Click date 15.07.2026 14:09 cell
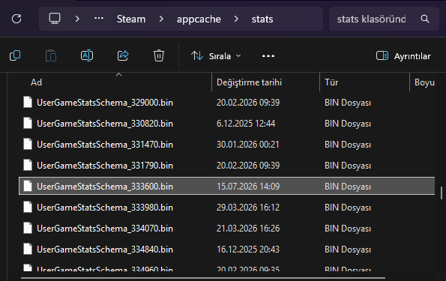446x281 pixels. point(248,187)
